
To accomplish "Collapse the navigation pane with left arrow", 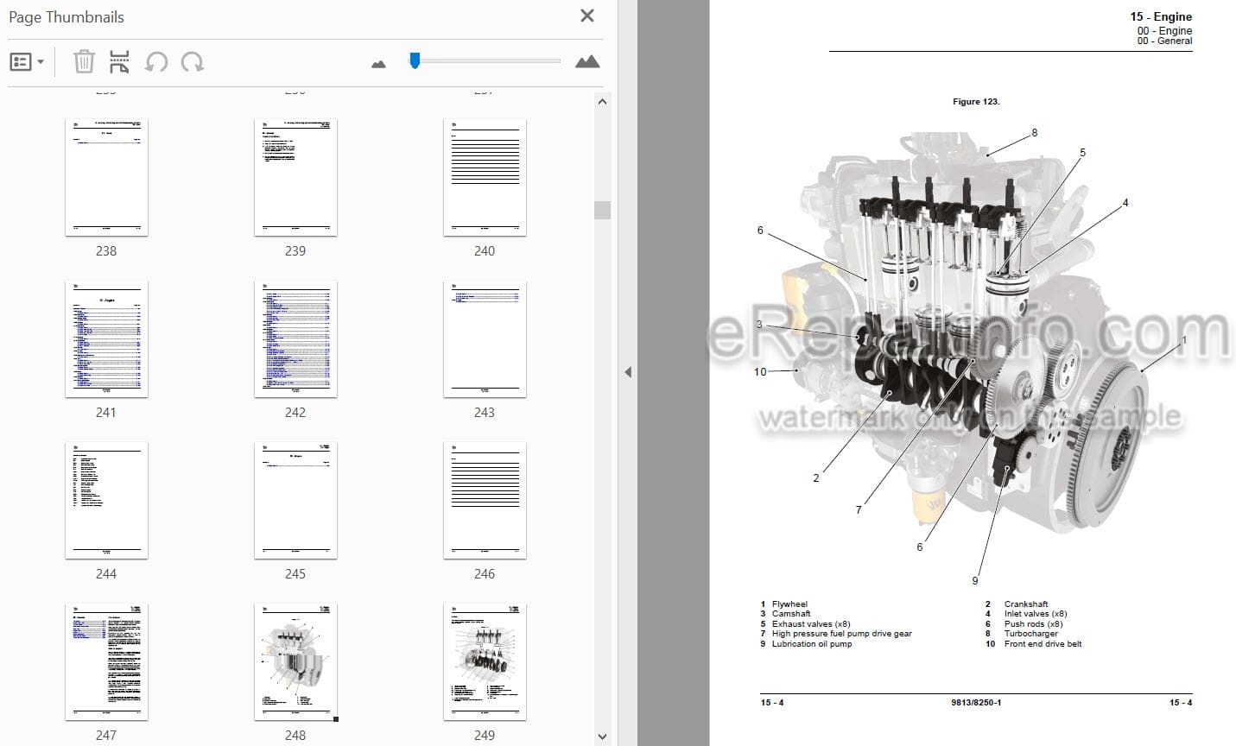I will 628,372.
